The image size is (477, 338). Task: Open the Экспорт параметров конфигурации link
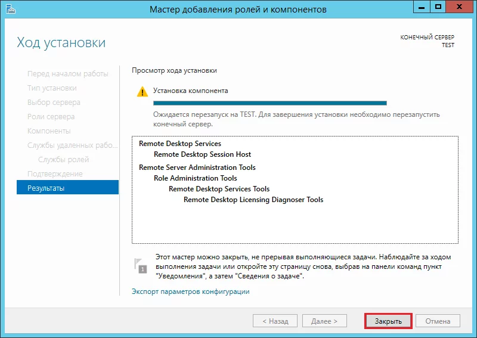tap(190, 292)
